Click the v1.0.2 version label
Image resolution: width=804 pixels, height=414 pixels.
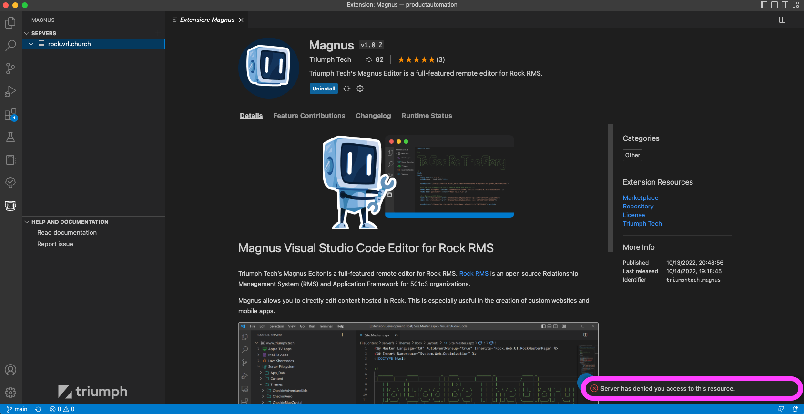[x=371, y=45]
